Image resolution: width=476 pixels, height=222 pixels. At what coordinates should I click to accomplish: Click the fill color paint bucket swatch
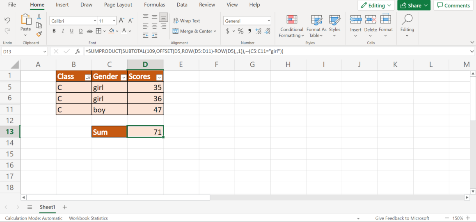coord(111,31)
